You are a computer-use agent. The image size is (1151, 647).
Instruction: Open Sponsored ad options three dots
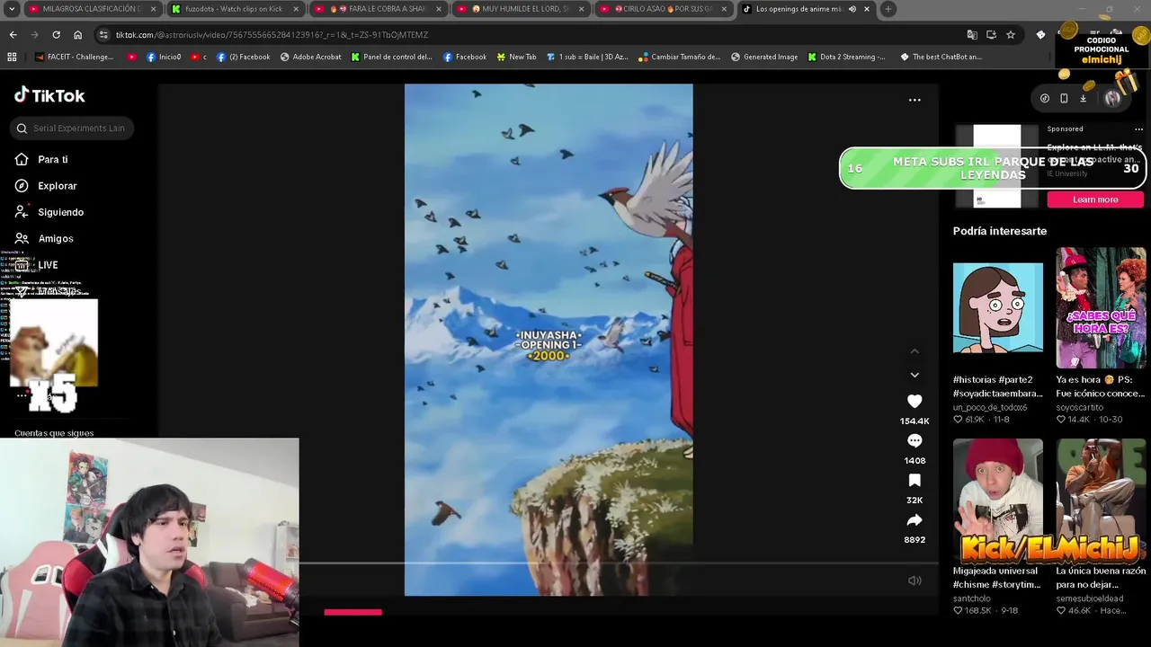[x=1138, y=129]
